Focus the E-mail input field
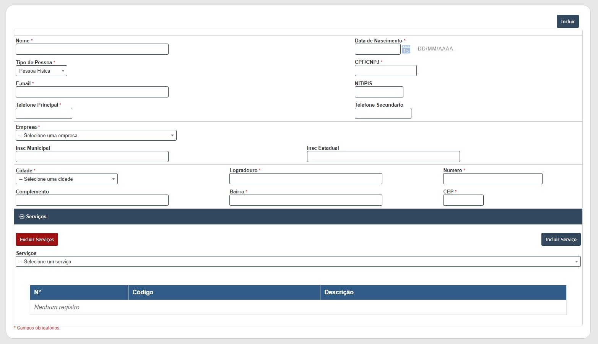This screenshot has width=598, height=344. coord(92,92)
